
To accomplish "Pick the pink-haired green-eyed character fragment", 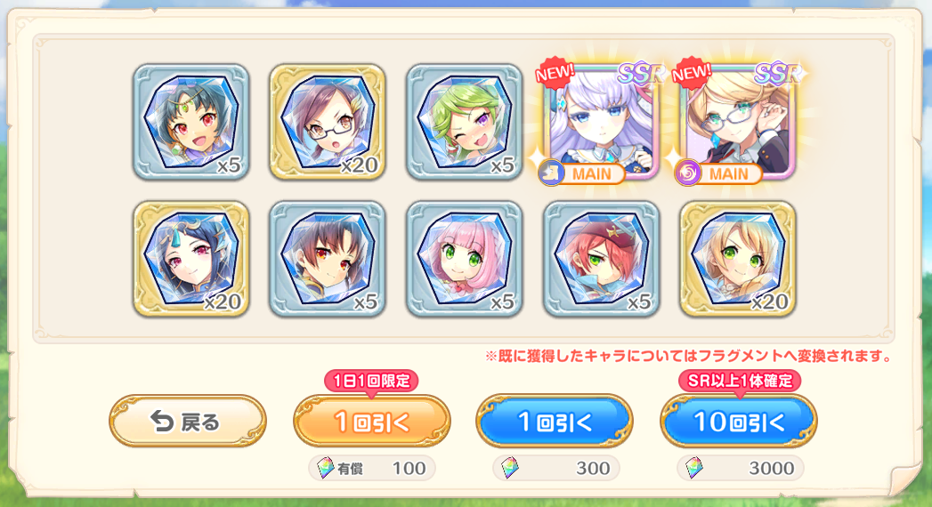I will (464, 259).
